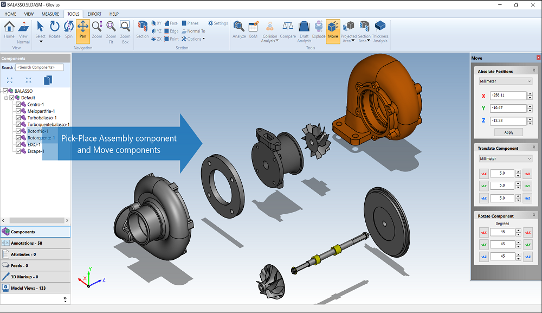Select the YZ section plane
The image size is (542, 313).
coord(157,31)
